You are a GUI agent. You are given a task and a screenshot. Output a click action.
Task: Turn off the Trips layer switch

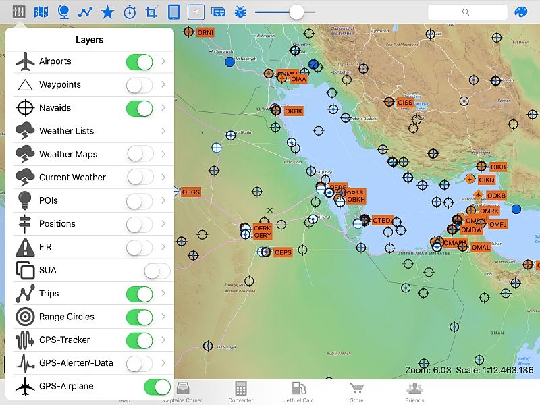pos(140,294)
